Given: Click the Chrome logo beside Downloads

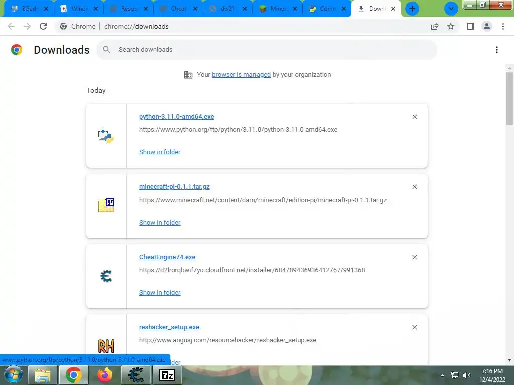Looking at the screenshot, I should tap(17, 50).
